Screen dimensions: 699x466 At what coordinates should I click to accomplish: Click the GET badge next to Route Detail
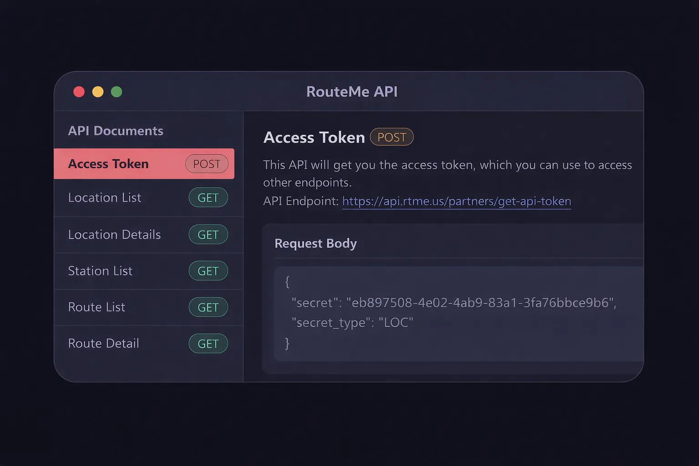[208, 344]
